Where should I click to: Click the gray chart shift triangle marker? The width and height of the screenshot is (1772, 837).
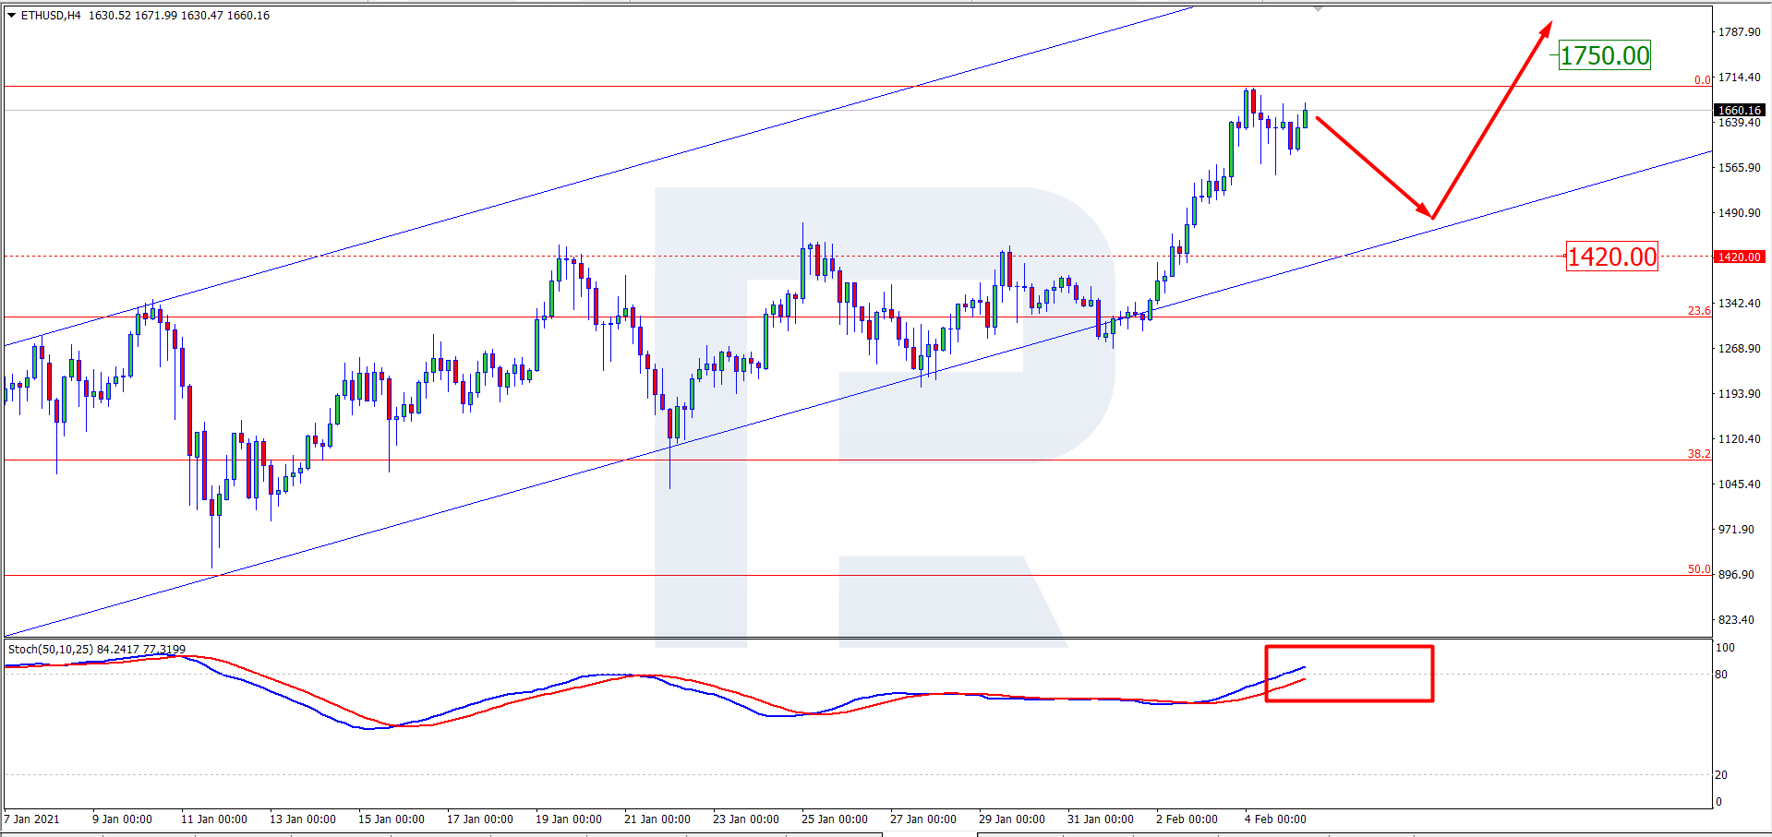(x=1318, y=8)
